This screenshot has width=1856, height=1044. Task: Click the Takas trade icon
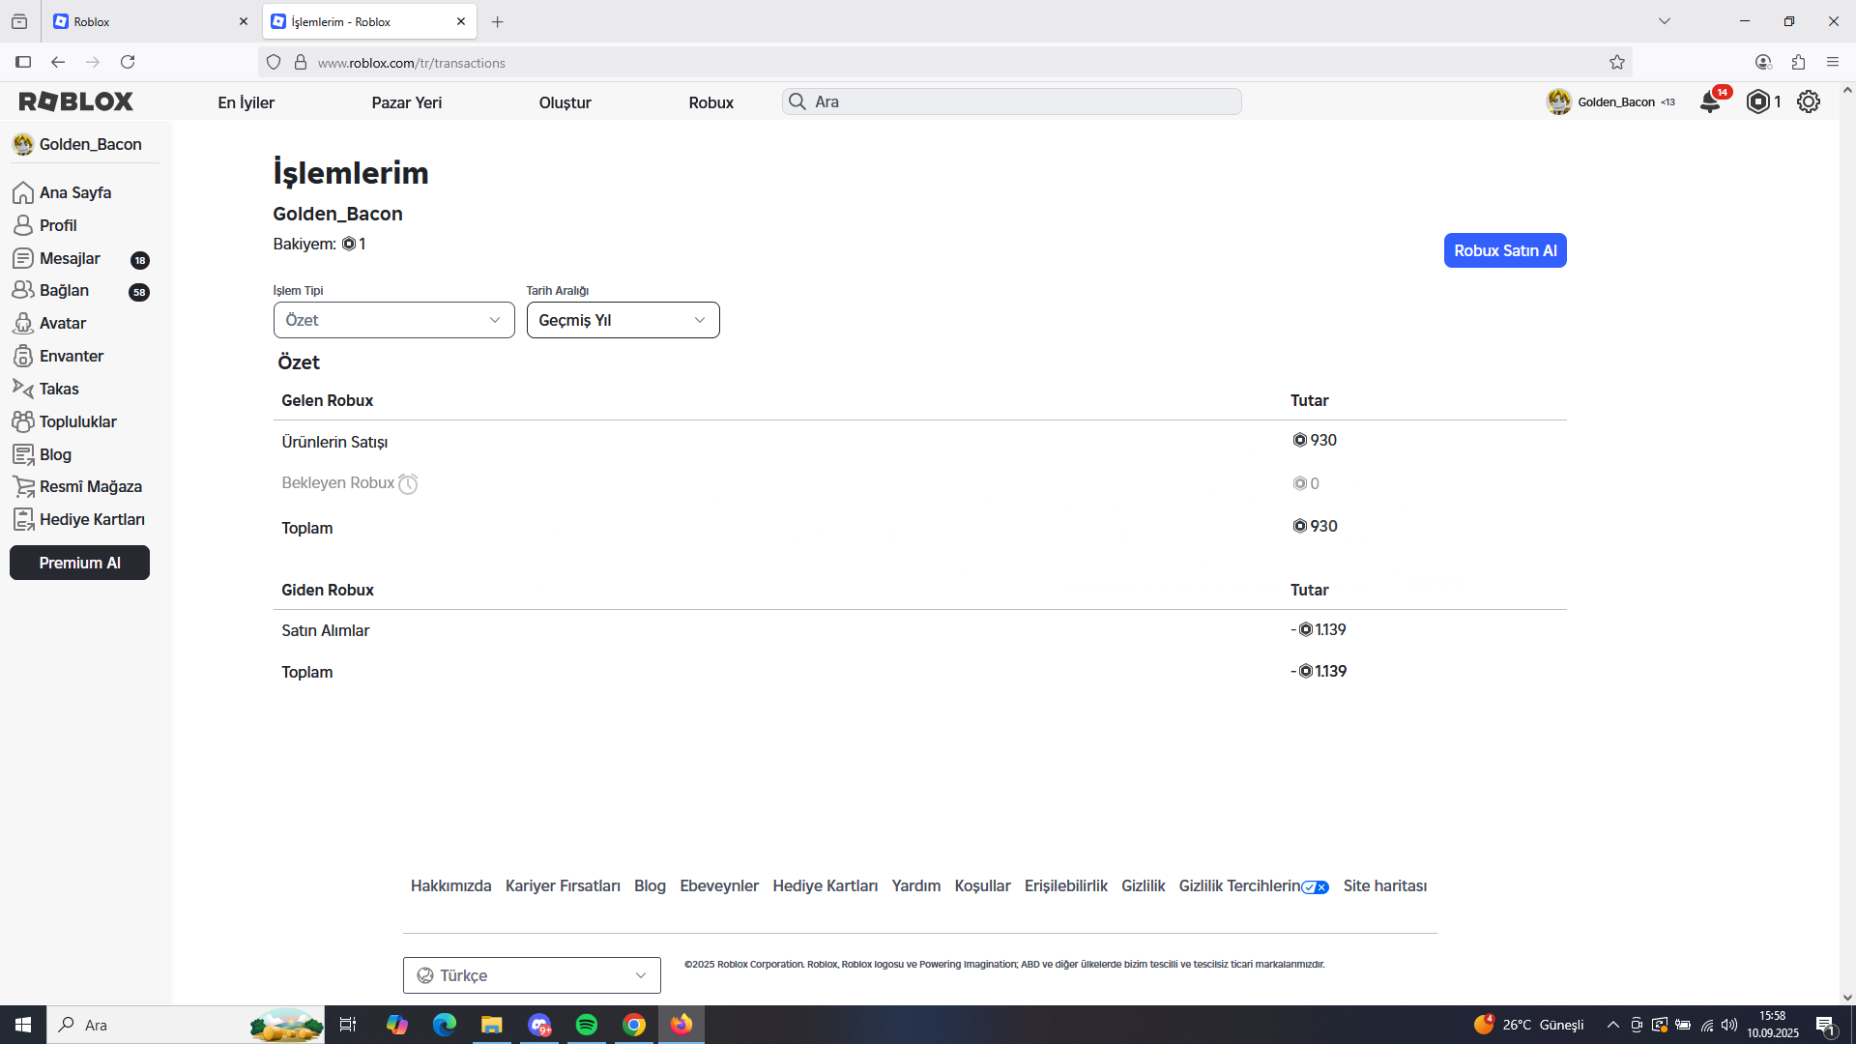(23, 389)
